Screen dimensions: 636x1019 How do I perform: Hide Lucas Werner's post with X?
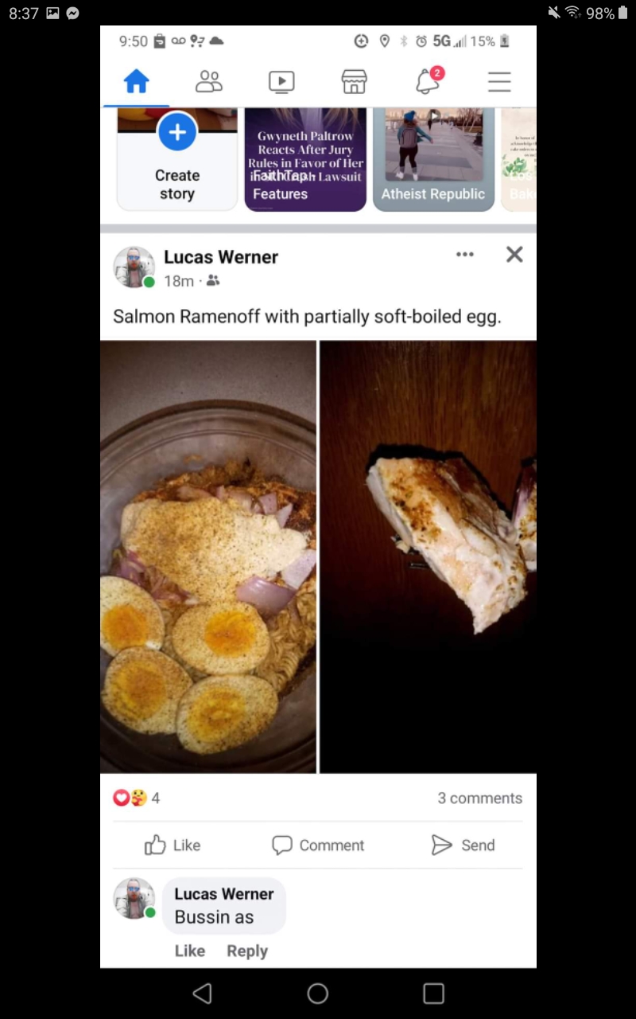coord(514,255)
